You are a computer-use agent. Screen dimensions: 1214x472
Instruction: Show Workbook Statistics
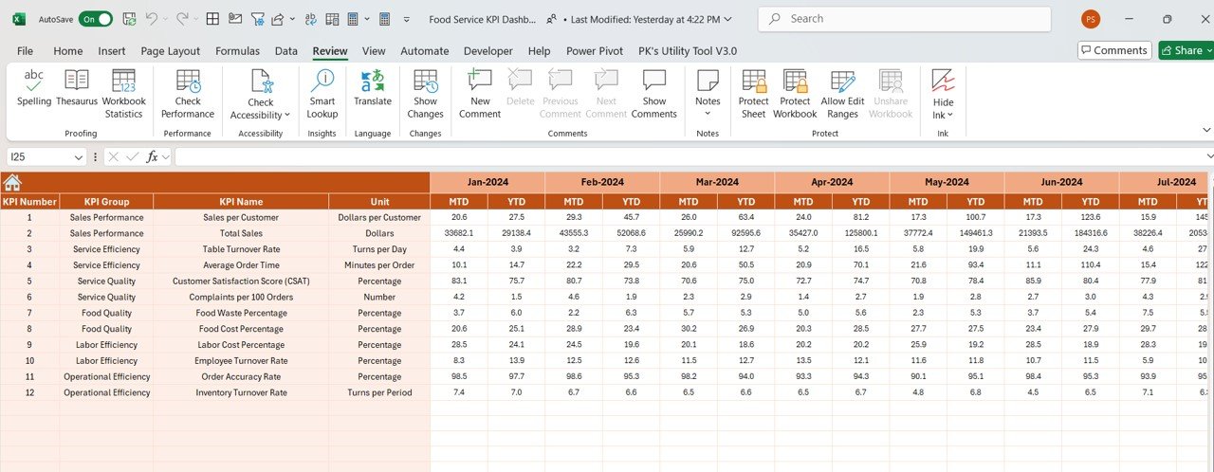[x=123, y=94]
